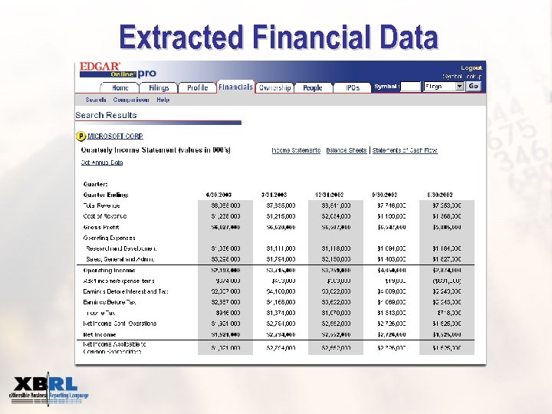
Task: Click the Search Results heading
Action: click(x=106, y=115)
